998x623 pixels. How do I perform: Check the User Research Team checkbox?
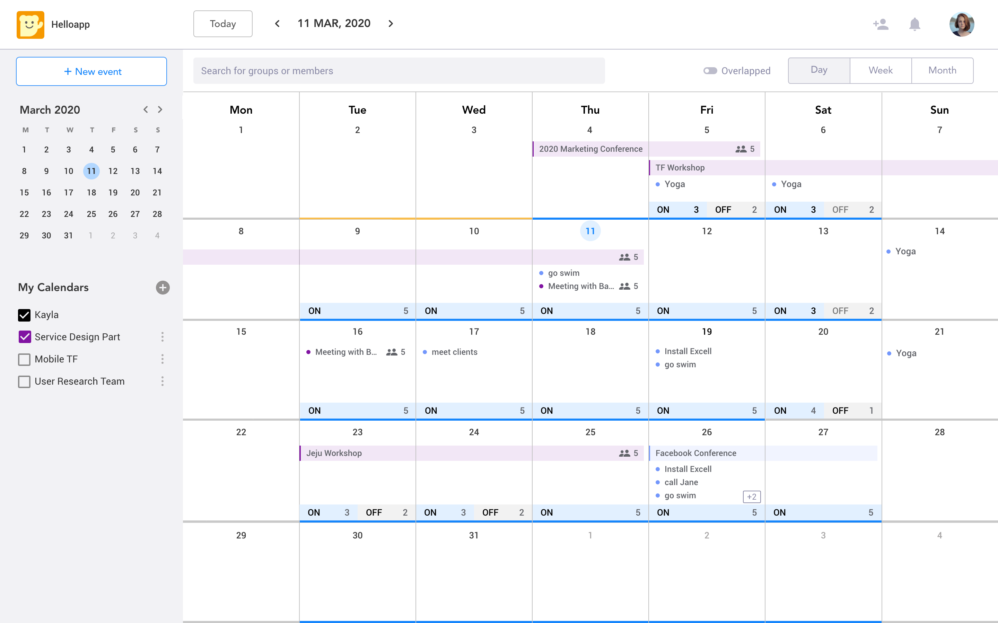coord(24,381)
